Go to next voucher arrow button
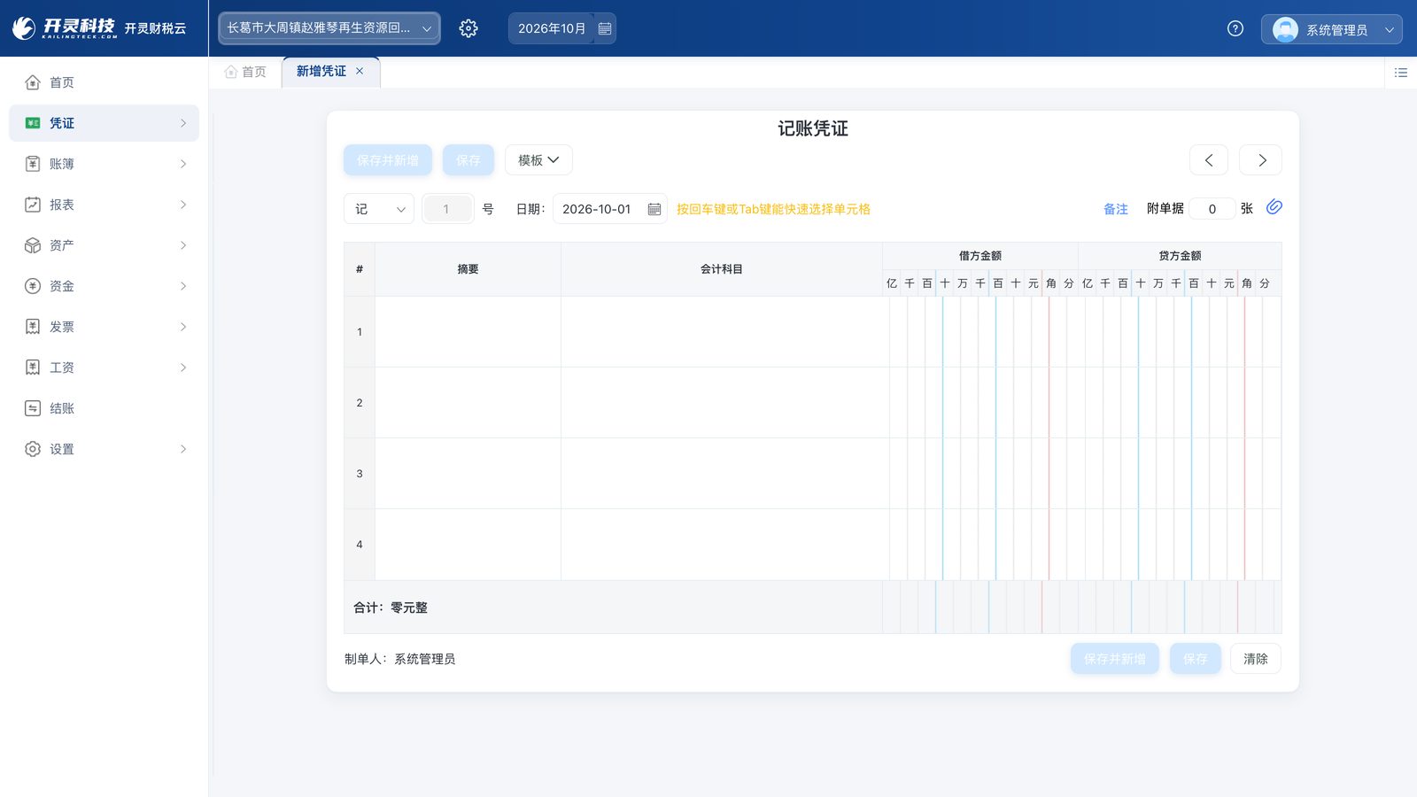Screen dimensions: 1417x797 click(x=1261, y=160)
